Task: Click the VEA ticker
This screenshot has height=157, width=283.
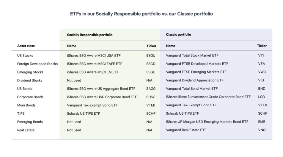Action: 262,64
